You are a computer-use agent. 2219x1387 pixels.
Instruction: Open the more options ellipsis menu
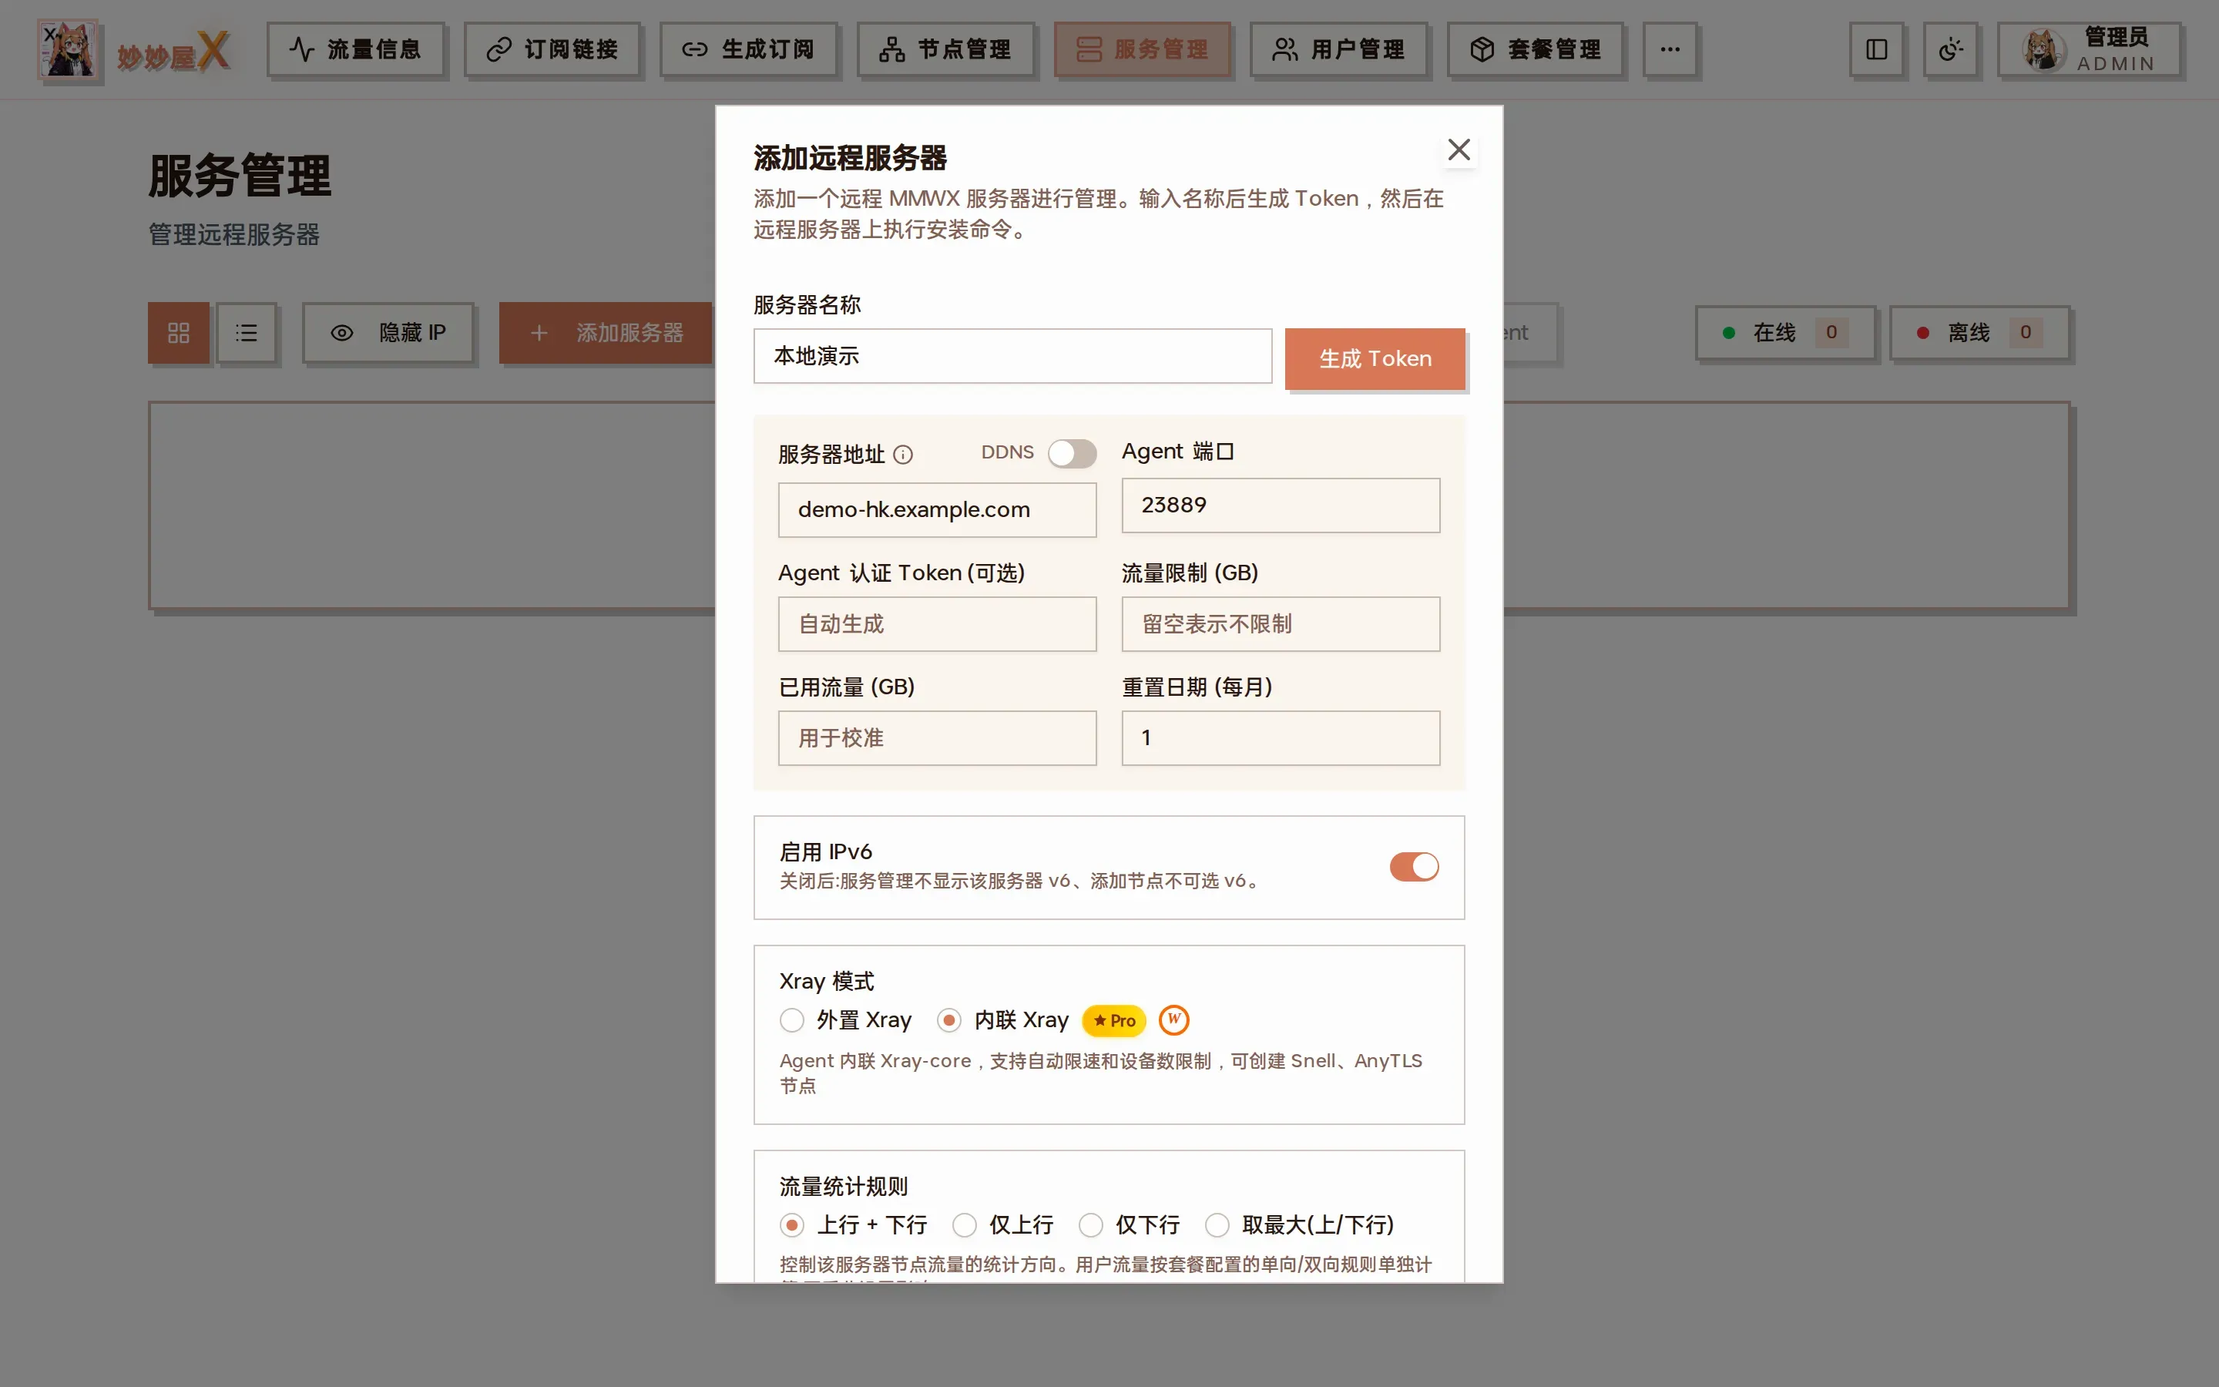[1670, 49]
